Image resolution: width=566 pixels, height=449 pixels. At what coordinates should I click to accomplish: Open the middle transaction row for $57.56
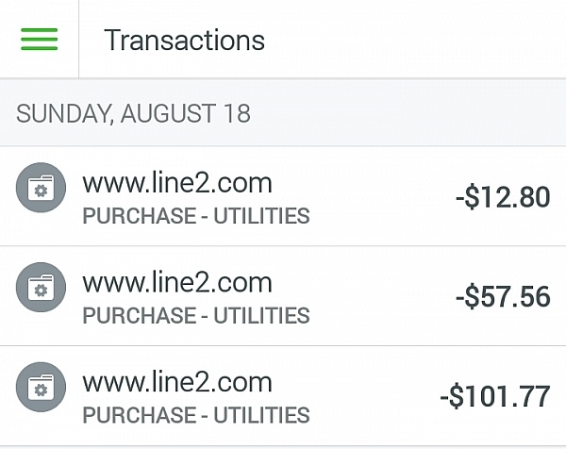pos(283,295)
